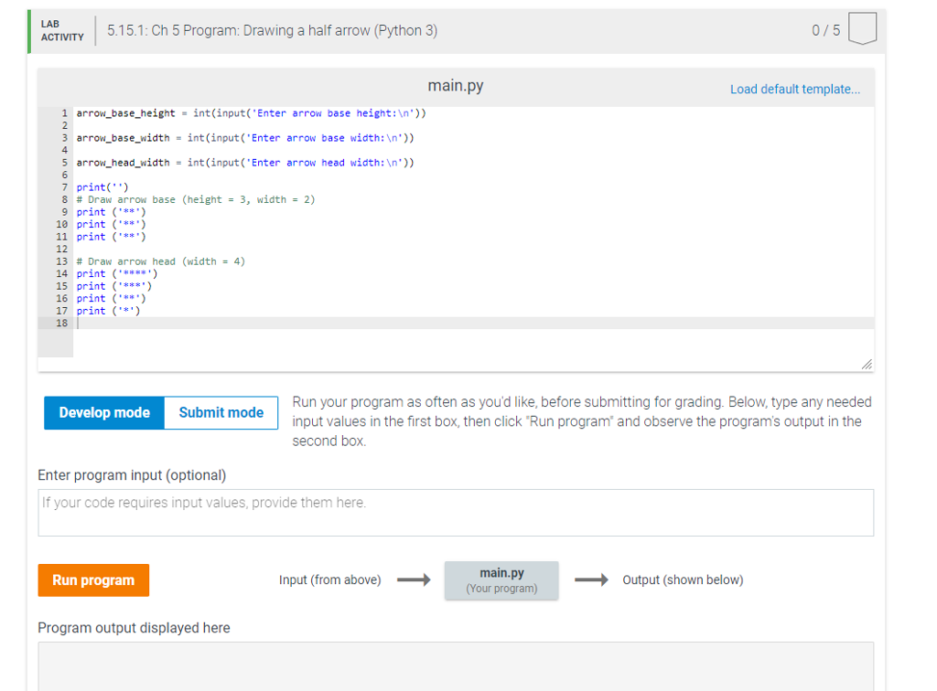
Task: Click the main.py box in the run diagram
Action: (501, 579)
